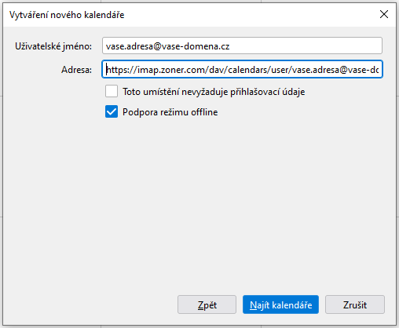Click the 'Adresa:' field label
The image size is (399, 328).
pos(76,70)
